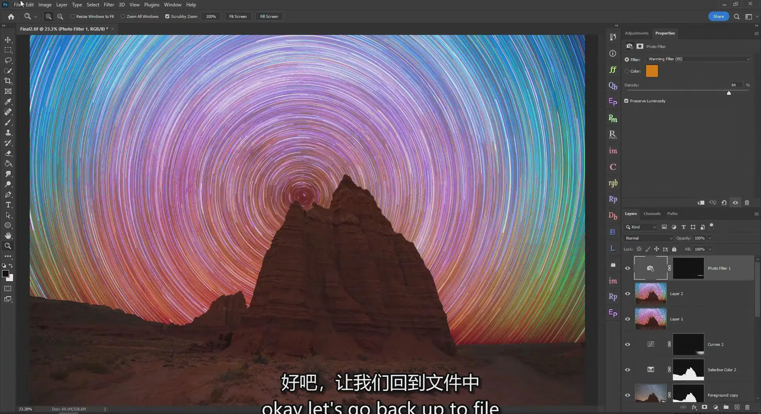Disable Scrubby Zoom checkbox

point(167,17)
